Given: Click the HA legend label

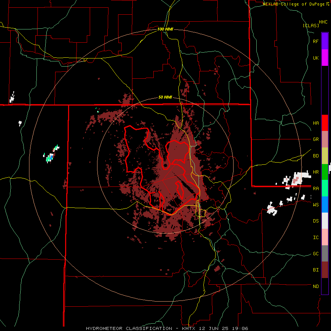Looking at the screenshot, I should (x=316, y=123).
